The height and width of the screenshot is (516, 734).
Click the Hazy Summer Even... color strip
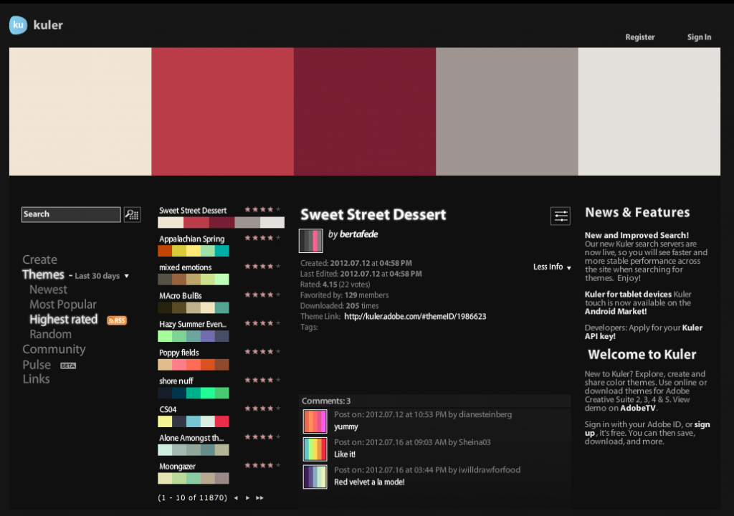pyautogui.click(x=194, y=335)
